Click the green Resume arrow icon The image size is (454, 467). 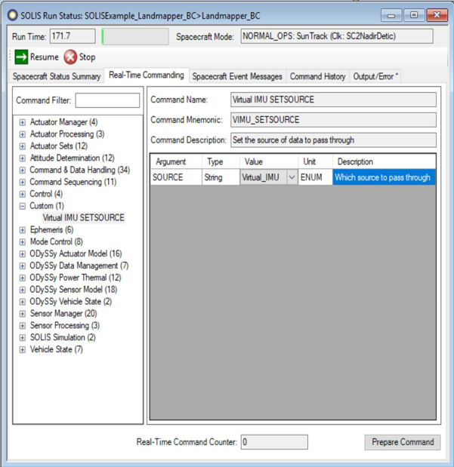click(x=21, y=57)
